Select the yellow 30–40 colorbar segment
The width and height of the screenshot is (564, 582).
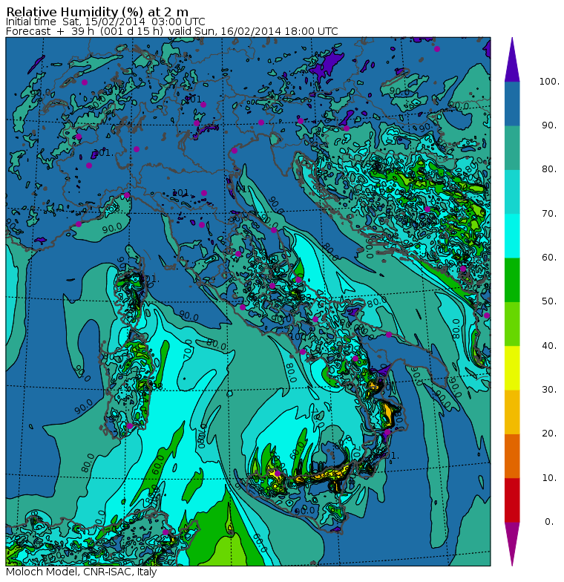pyautogui.click(x=512, y=368)
